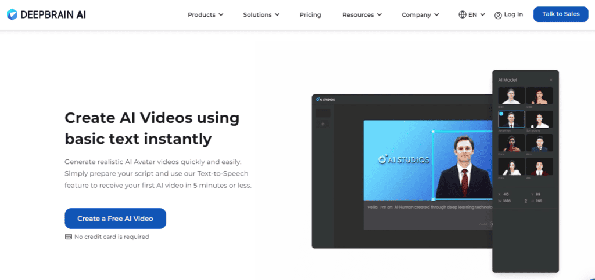The width and height of the screenshot is (595, 280).
Task: Select the Vida avatar thumbnail
Action: coord(539,95)
